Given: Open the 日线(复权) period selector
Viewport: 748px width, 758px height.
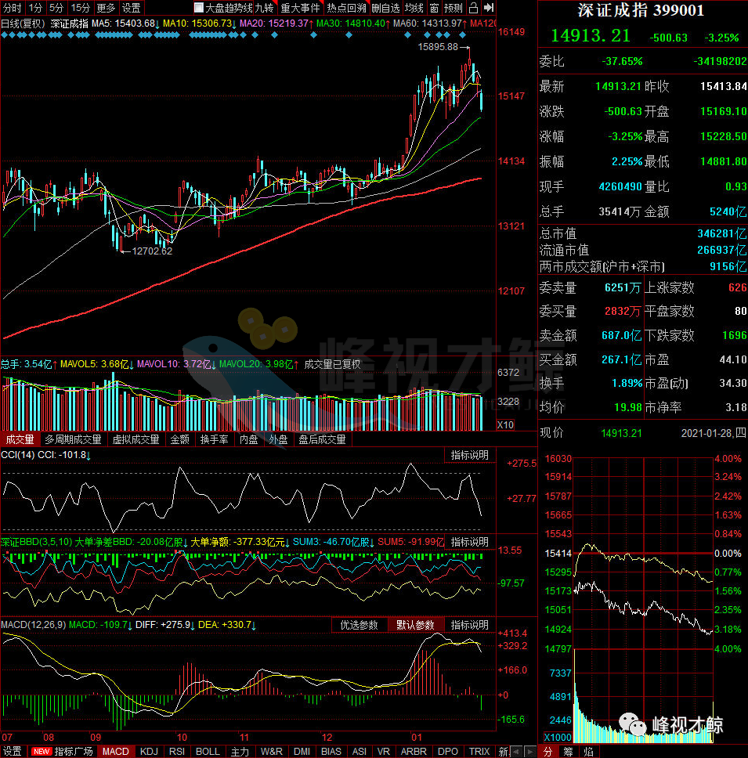Looking at the screenshot, I should pyautogui.click(x=23, y=23).
